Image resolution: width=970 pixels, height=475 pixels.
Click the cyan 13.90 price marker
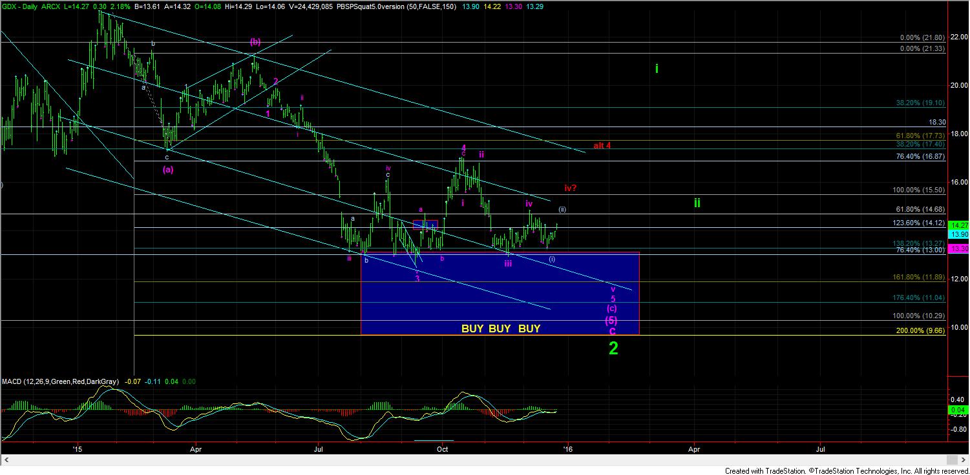pyautogui.click(x=957, y=234)
